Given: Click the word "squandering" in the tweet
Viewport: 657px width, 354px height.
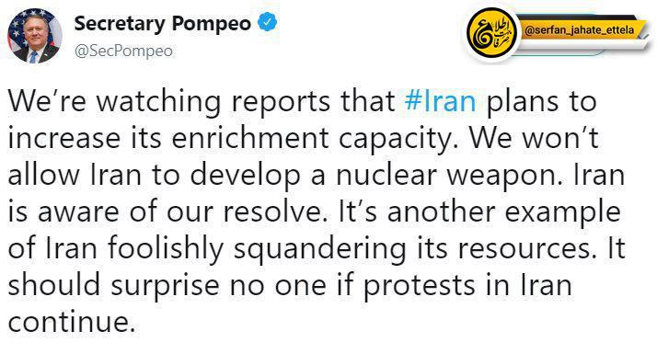Looking at the screenshot, I should pos(319,250).
